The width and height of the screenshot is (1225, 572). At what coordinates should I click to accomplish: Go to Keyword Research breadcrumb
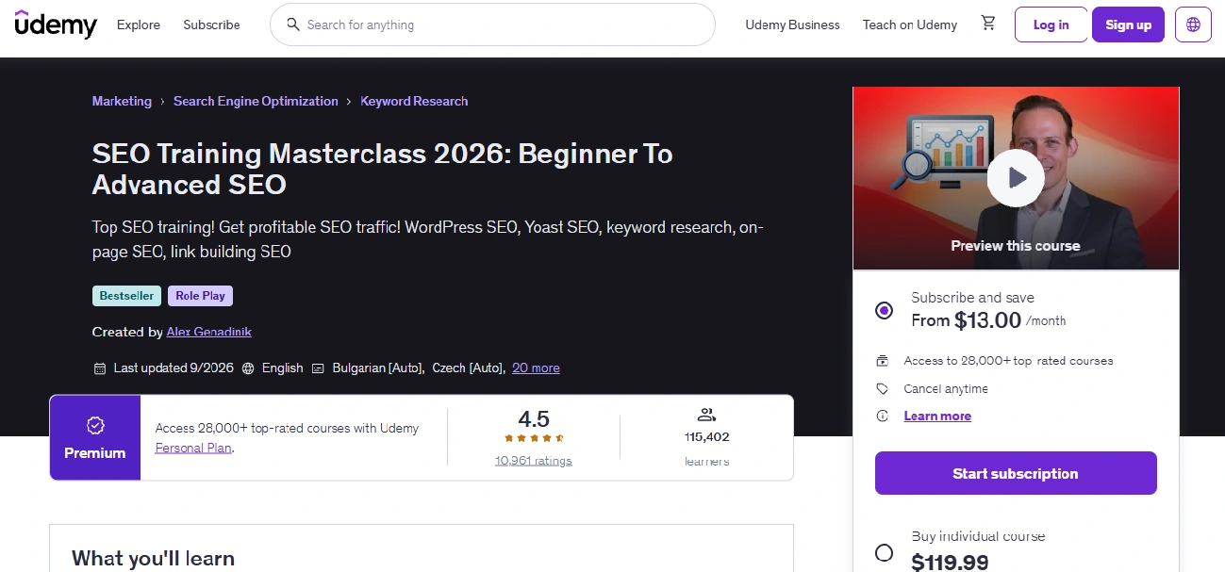pos(414,101)
